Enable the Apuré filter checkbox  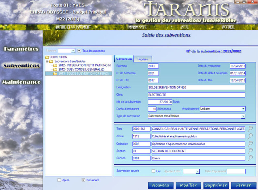pos(59,180)
